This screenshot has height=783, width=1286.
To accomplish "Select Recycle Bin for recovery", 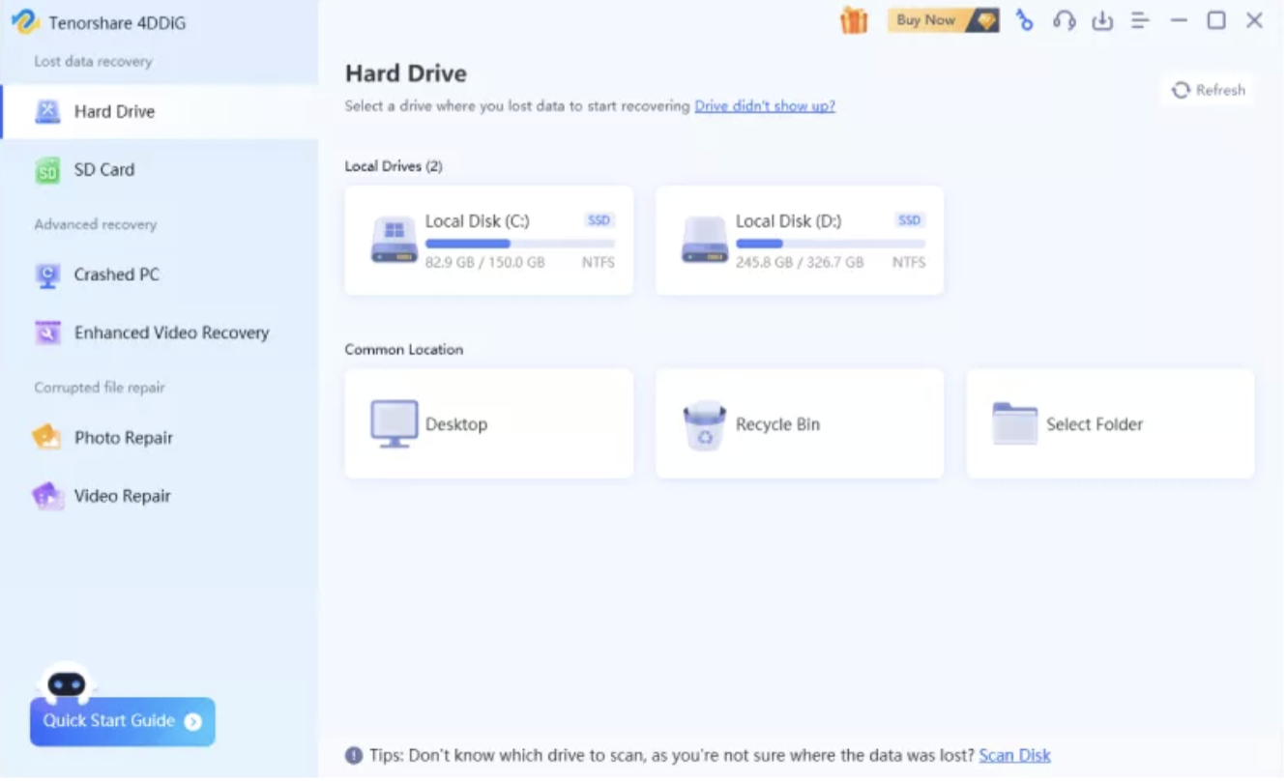I will coord(800,423).
